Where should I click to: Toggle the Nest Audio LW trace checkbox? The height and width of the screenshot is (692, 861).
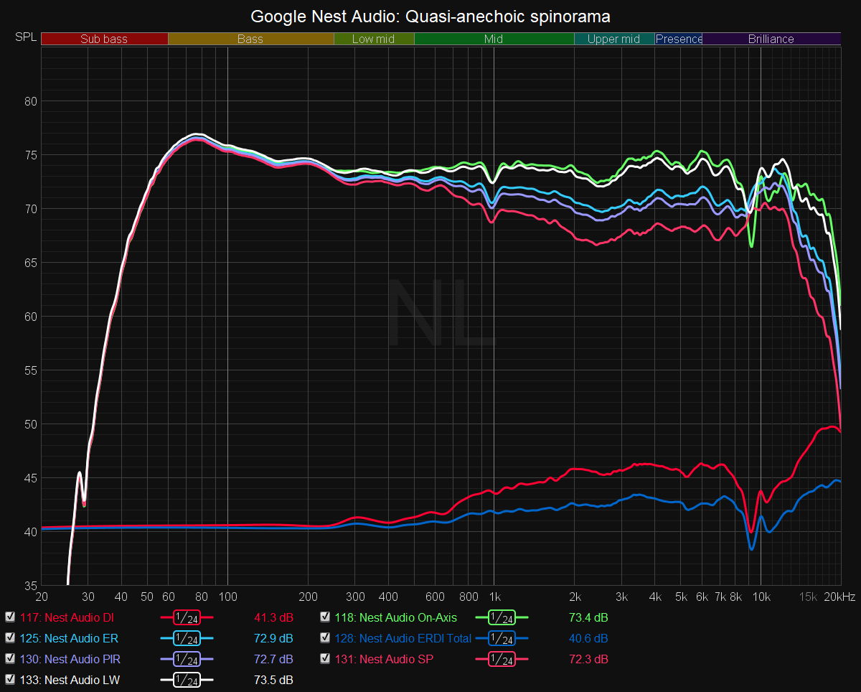click(x=10, y=680)
